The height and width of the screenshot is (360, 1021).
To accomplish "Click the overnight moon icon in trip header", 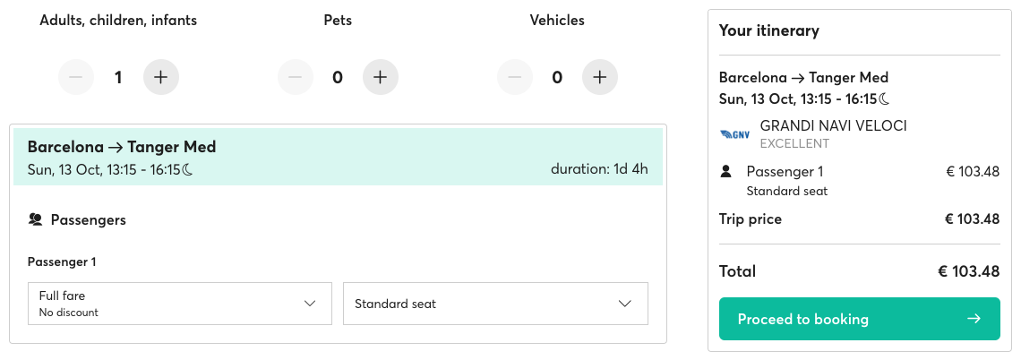I will 187,170.
